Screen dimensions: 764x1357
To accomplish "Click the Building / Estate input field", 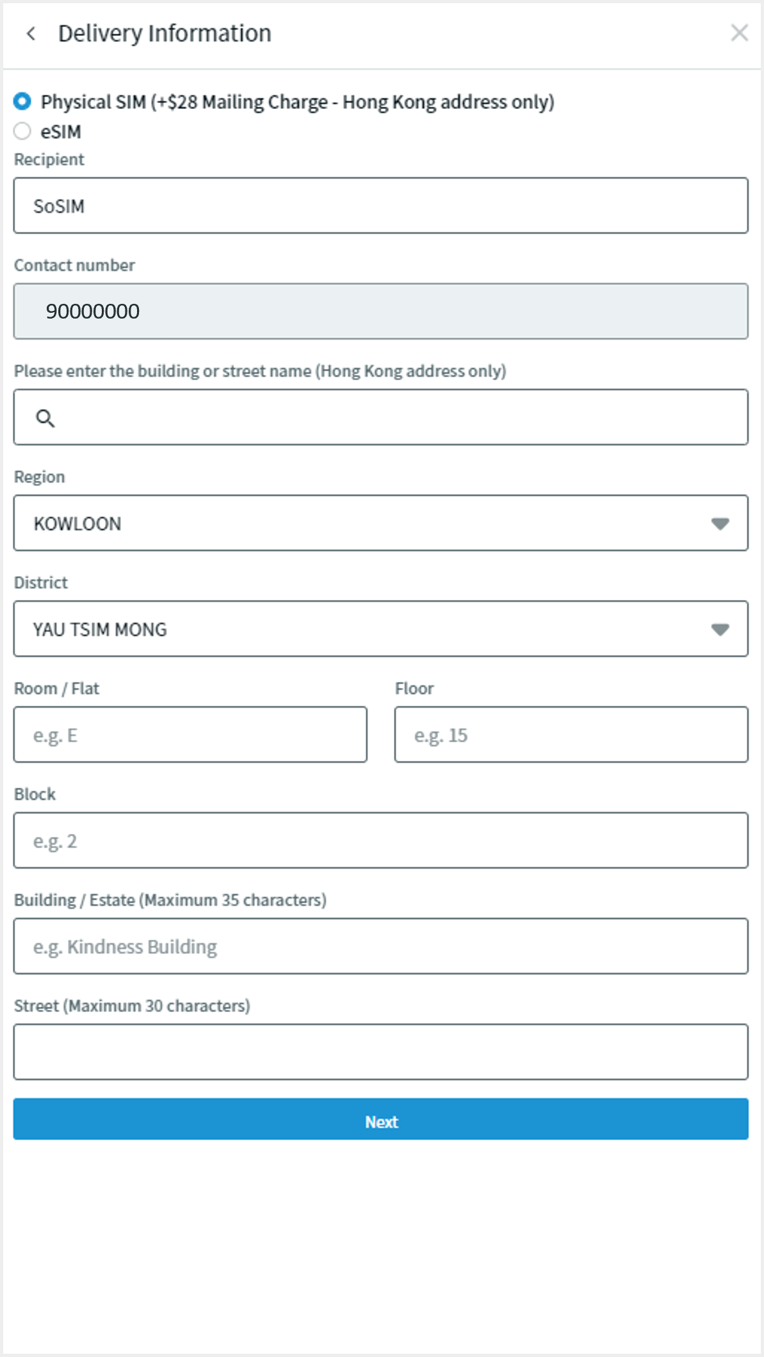I will 380,946.
